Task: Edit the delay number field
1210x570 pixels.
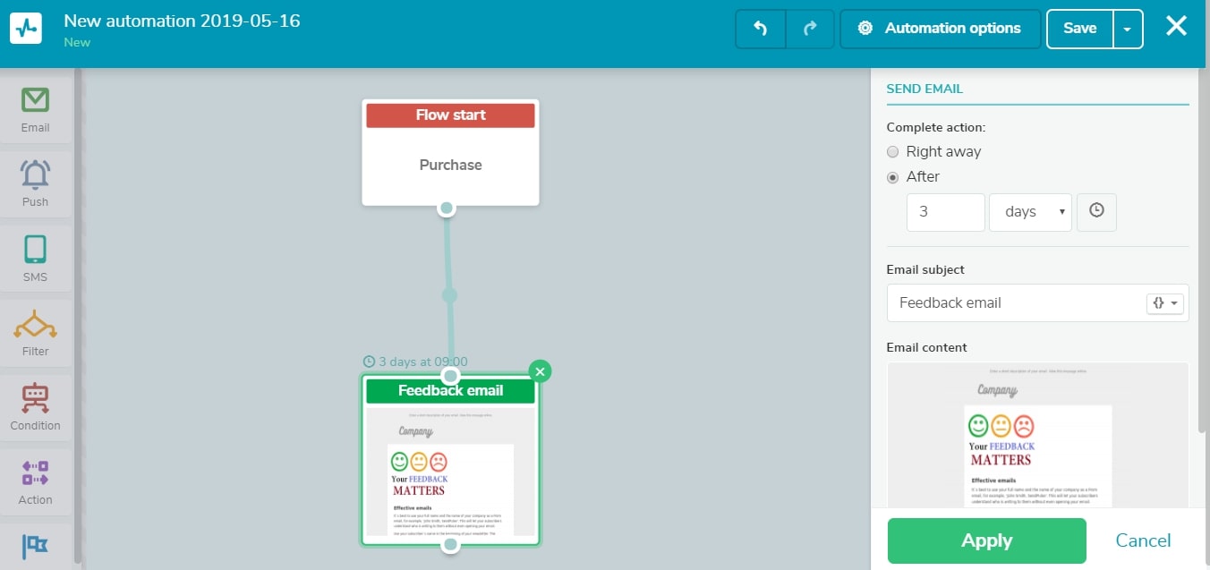Action: tap(945, 212)
